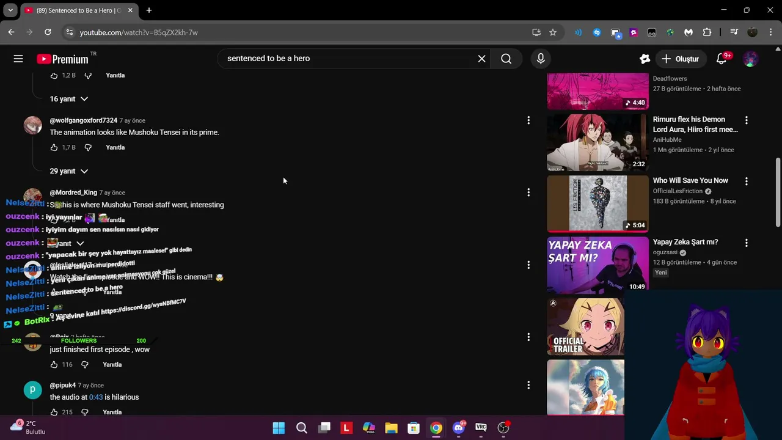Jump to timestamp 0:43 link
Image resolution: width=782 pixels, height=440 pixels.
pyautogui.click(x=96, y=397)
